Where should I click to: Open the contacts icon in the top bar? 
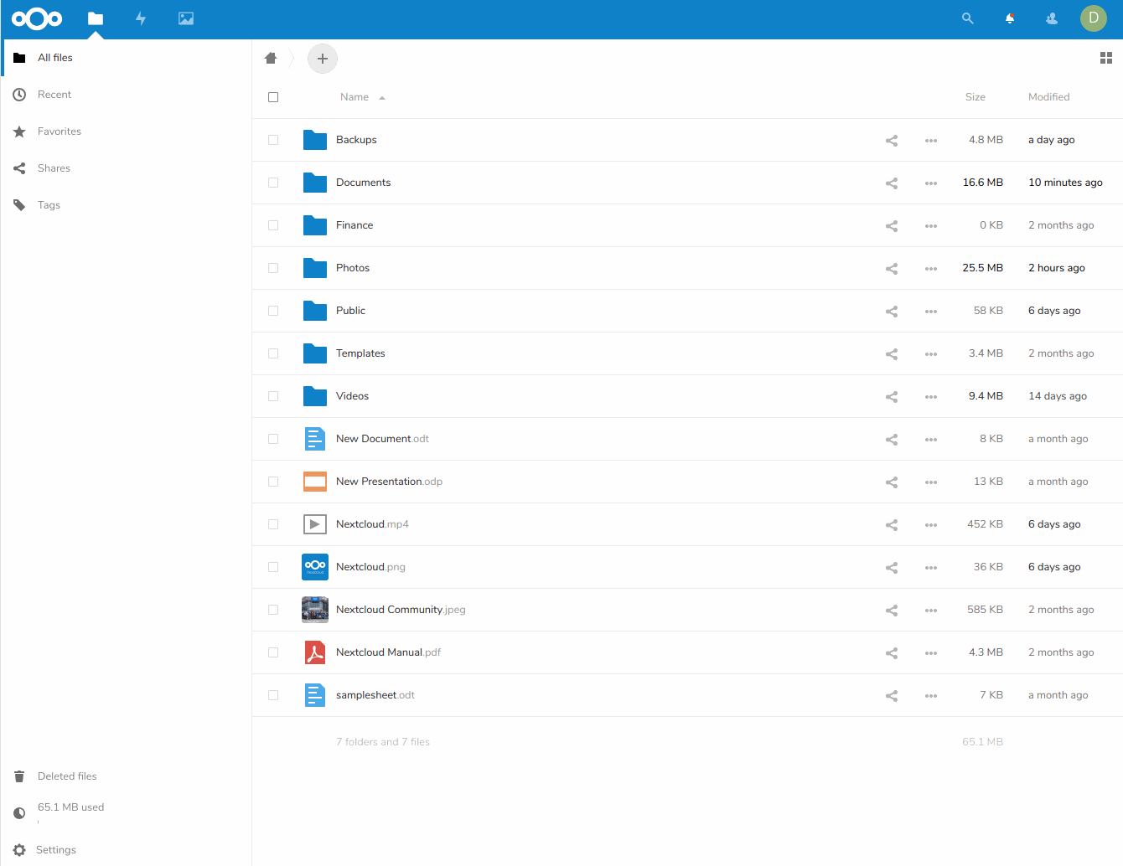pos(1051,18)
